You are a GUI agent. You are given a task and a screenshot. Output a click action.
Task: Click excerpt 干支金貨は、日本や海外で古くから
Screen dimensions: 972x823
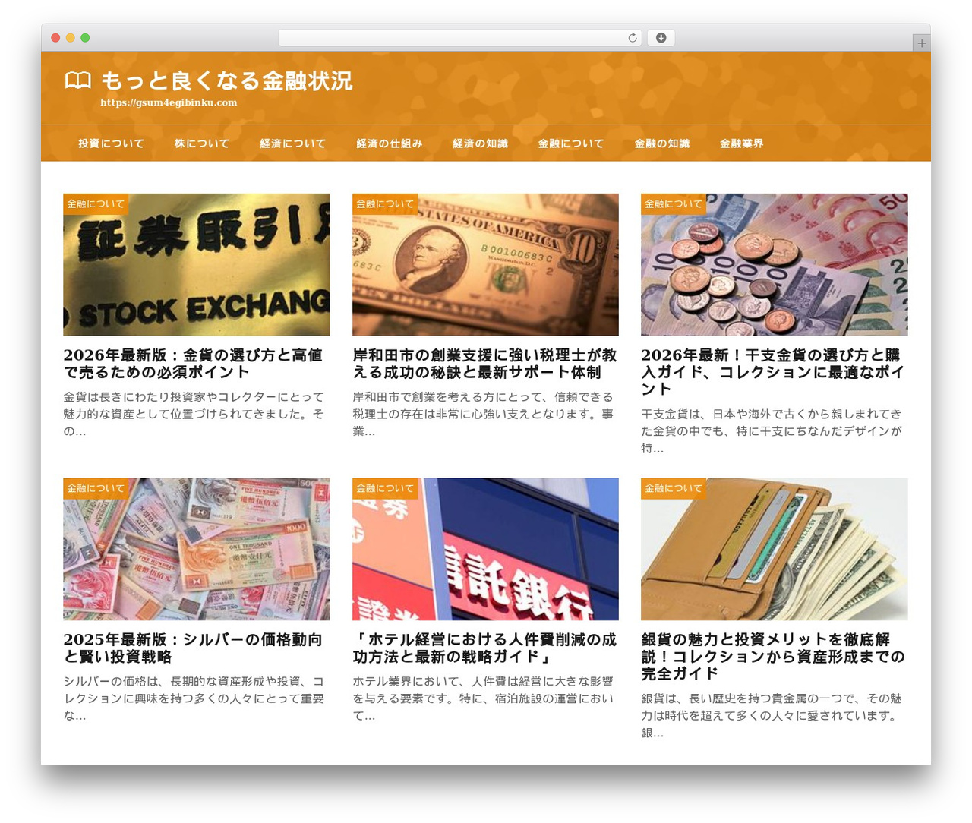pos(772,430)
